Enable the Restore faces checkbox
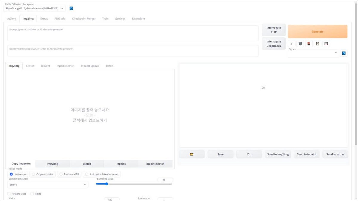 click(x=9, y=194)
